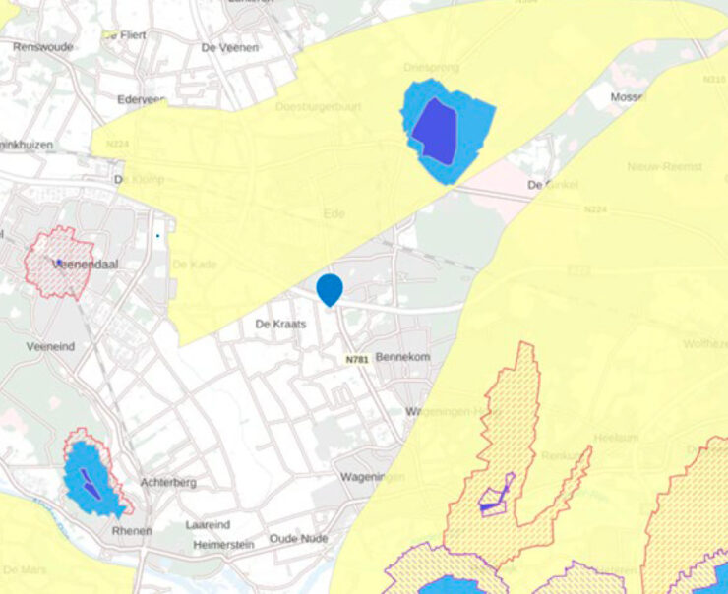
Task: Click the blue location pin marker
Action: [x=330, y=290]
